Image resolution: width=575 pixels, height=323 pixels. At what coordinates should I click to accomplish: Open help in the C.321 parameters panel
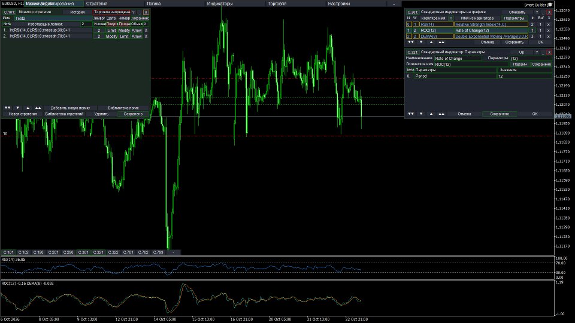(537, 53)
